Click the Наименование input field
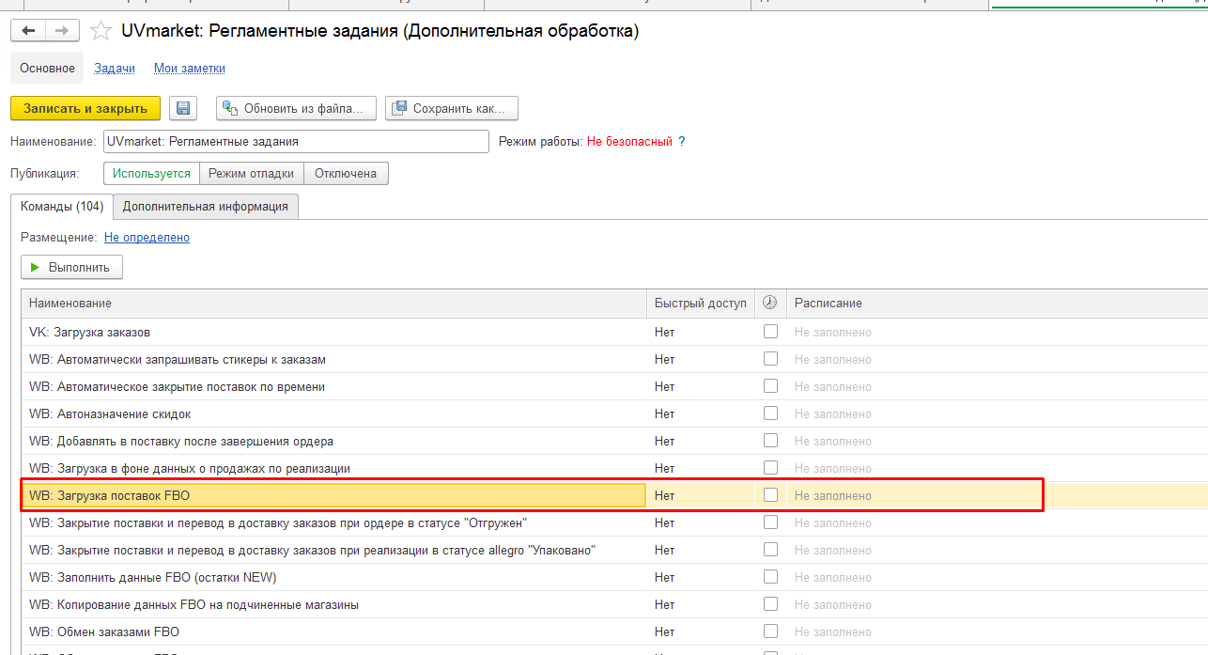Viewport: 1208px width, 655px height. point(296,141)
